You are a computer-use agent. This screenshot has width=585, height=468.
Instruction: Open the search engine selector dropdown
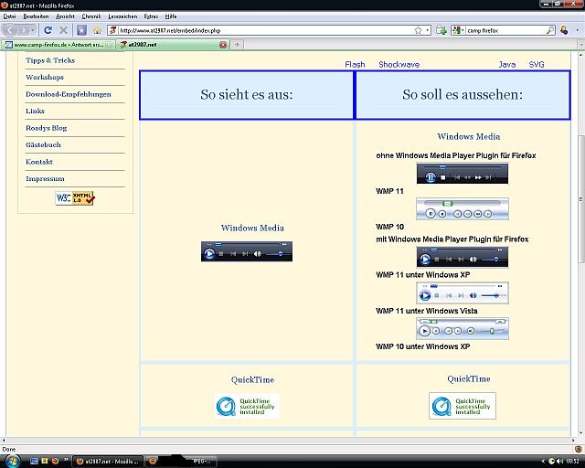tap(458, 30)
